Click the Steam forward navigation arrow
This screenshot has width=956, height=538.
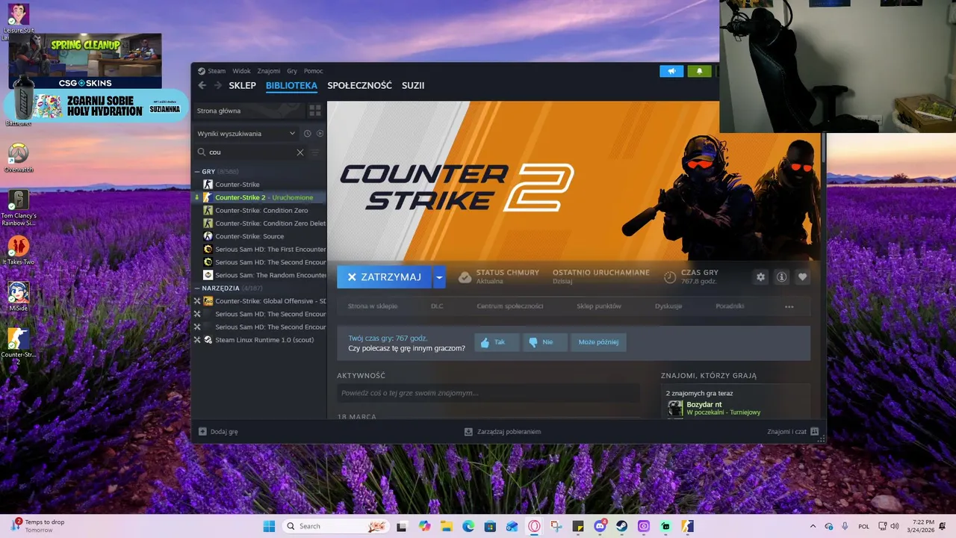(217, 85)
